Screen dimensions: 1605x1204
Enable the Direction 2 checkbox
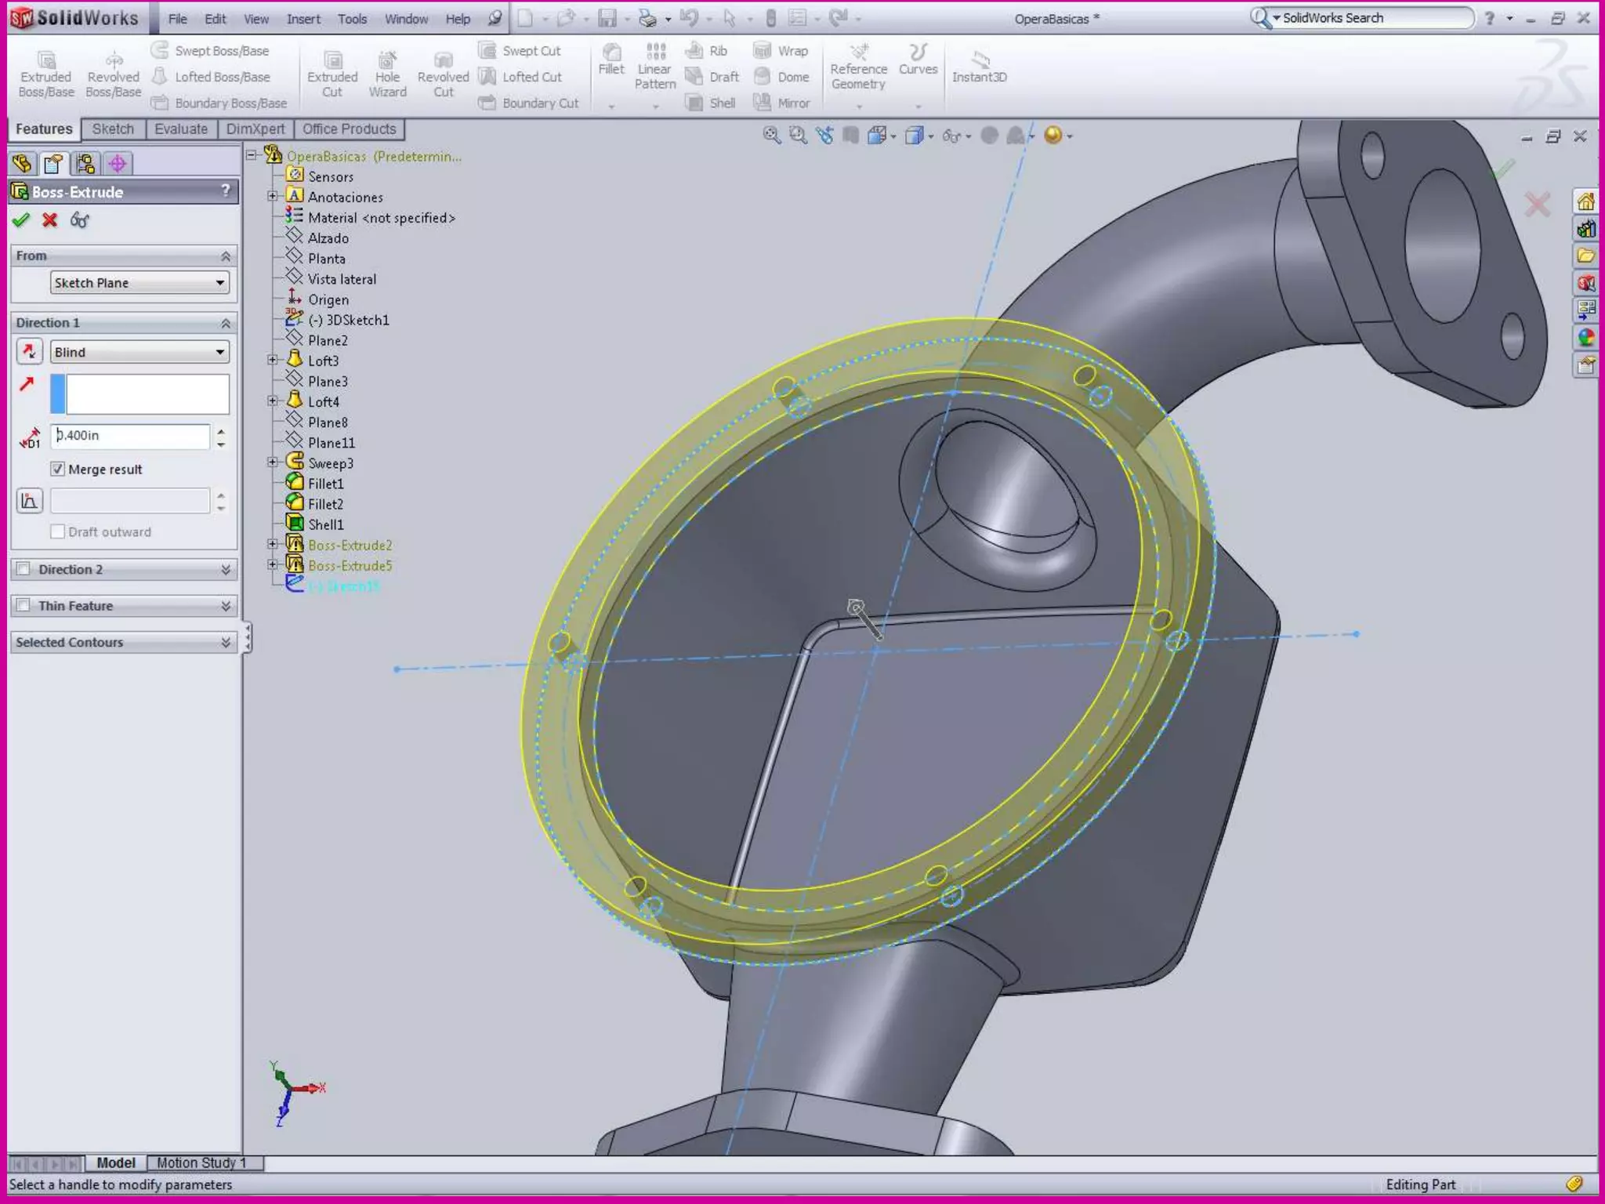point(24,569)
